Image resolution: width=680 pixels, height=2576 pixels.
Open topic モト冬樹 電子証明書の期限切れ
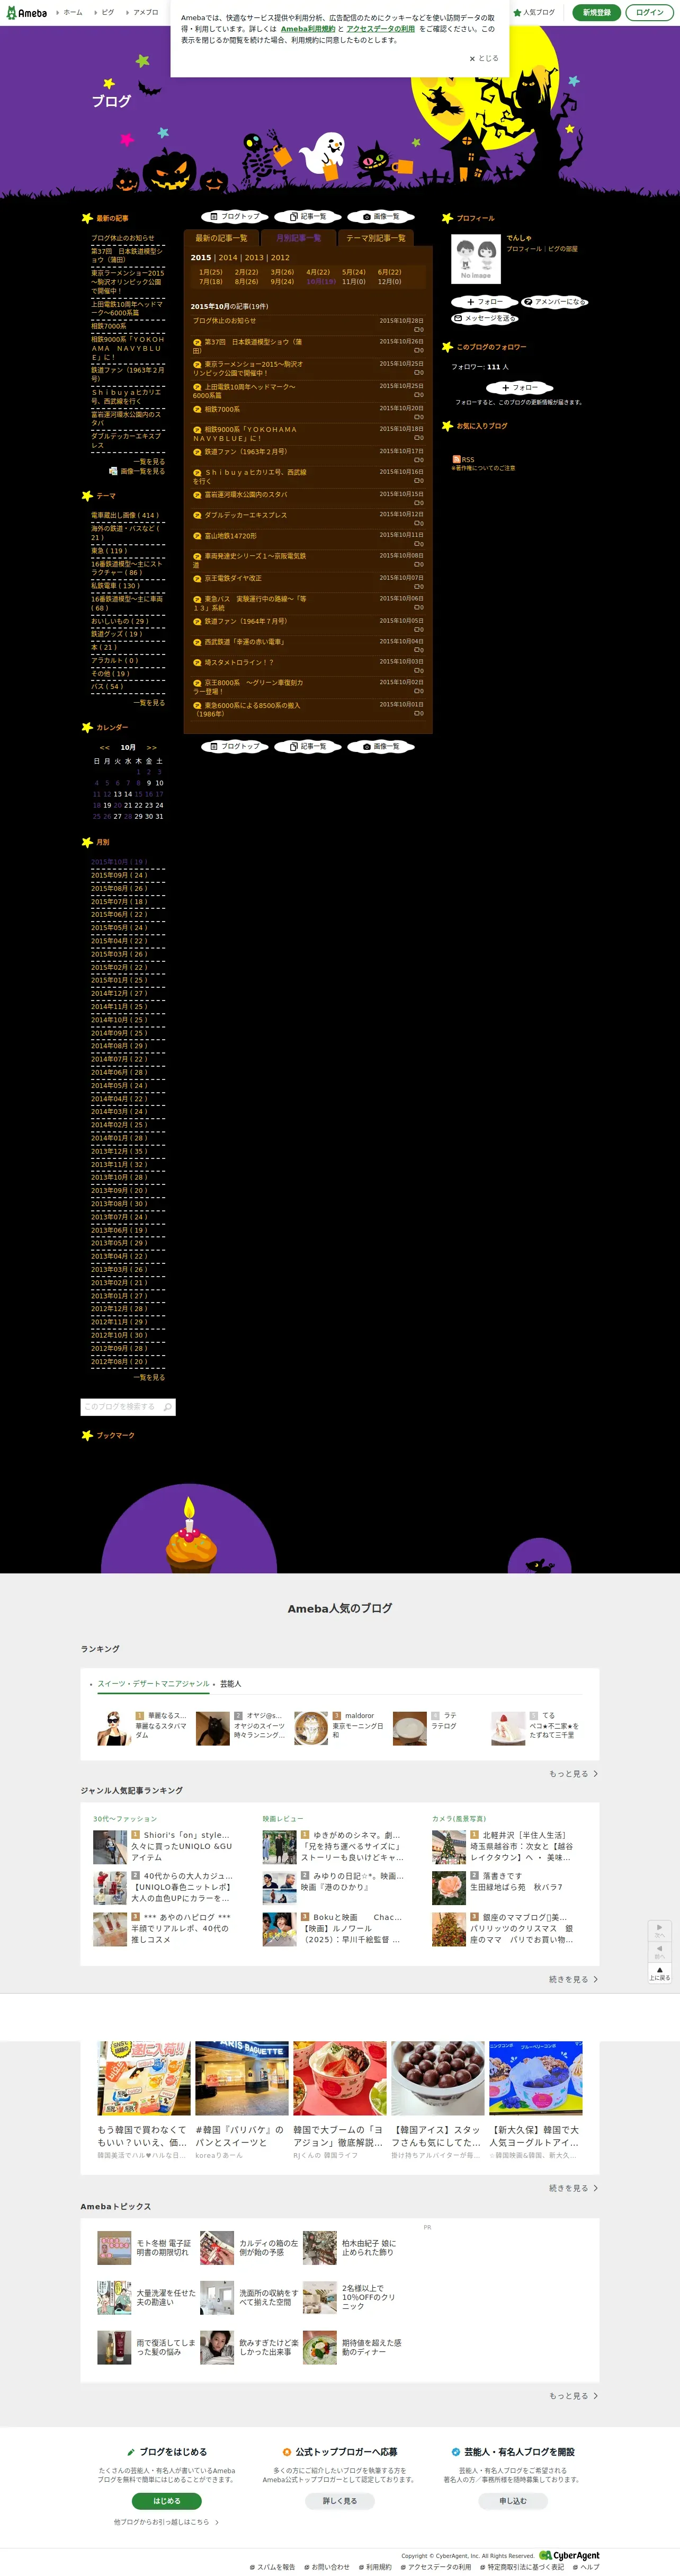pos(146,2248)
